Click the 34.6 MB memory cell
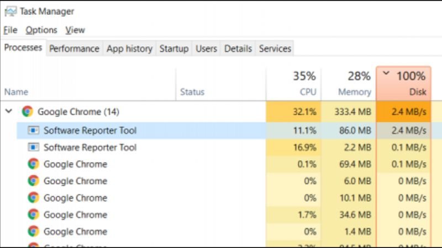 tap(349, 215)
